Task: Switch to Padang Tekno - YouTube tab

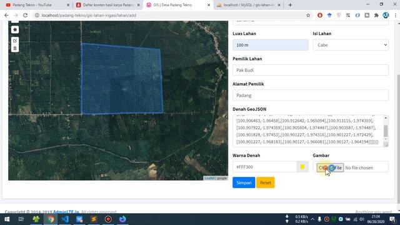Action: pyautogui.click(x=32, y=5)
